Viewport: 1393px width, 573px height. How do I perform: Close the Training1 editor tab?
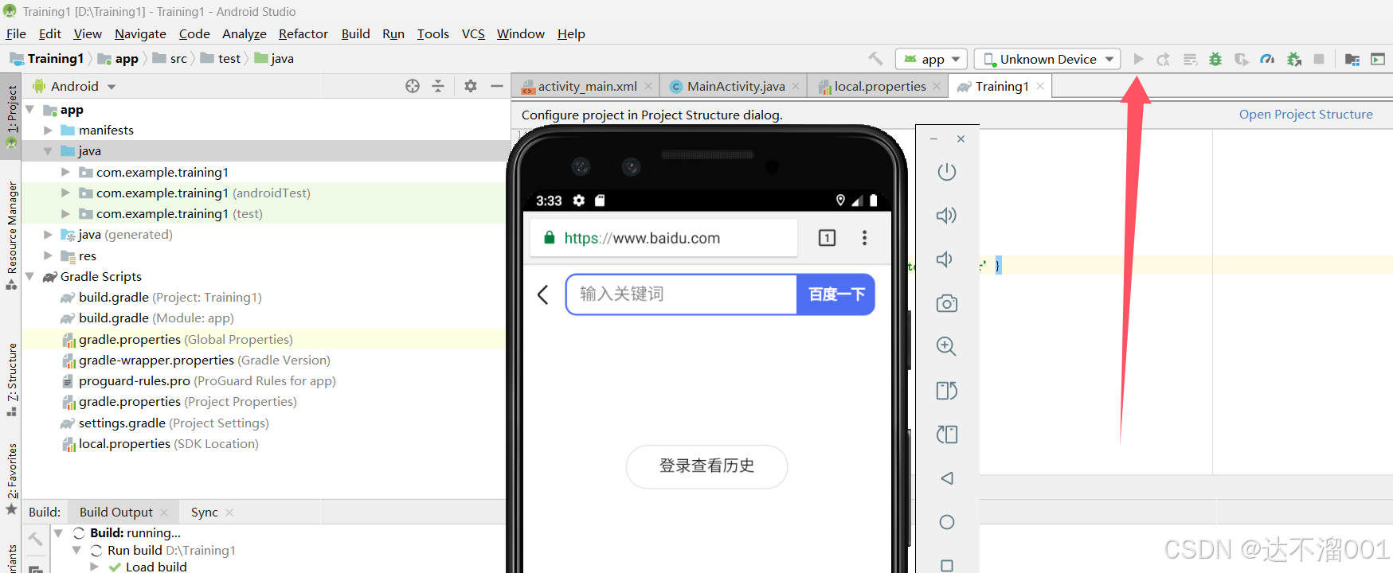(1040, 86)
